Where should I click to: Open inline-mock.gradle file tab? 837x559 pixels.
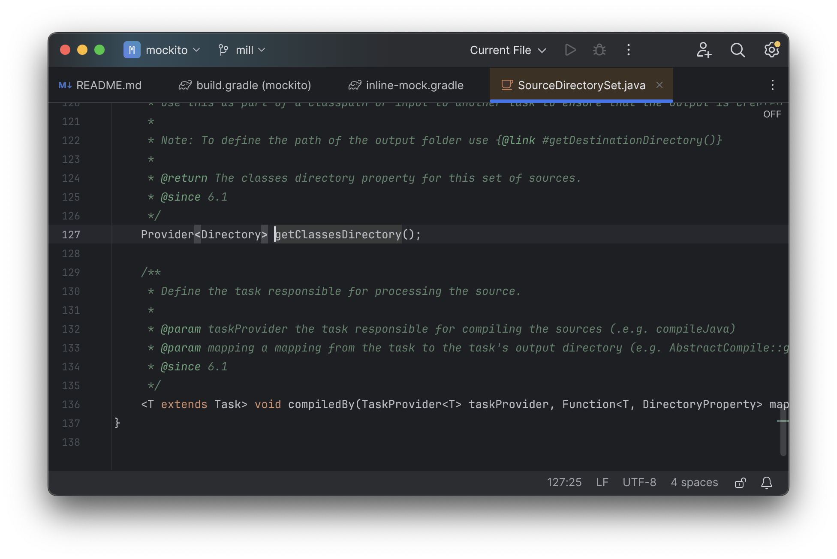point(415,84)
